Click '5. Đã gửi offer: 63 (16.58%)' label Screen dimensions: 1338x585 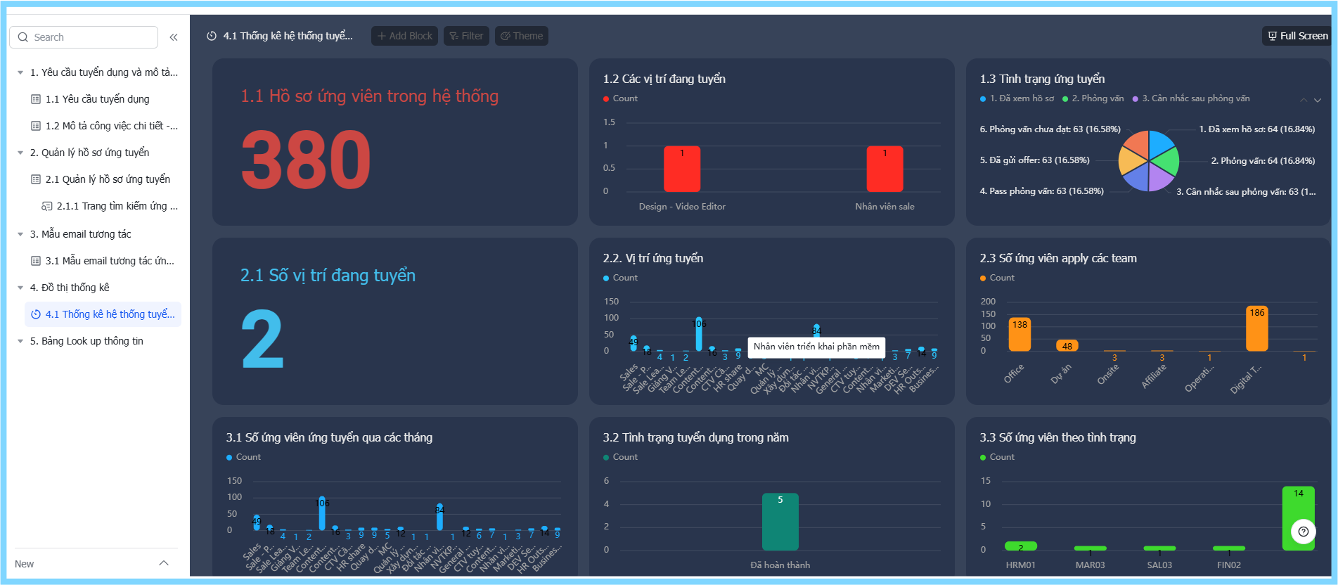(x=1035, y=160)
